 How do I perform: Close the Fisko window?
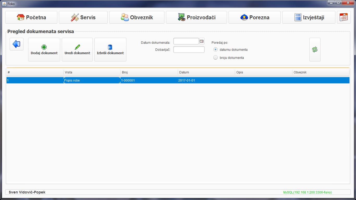click(x=348, y=3)
